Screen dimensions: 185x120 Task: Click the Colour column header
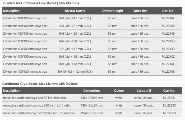(x=119, y=90)
